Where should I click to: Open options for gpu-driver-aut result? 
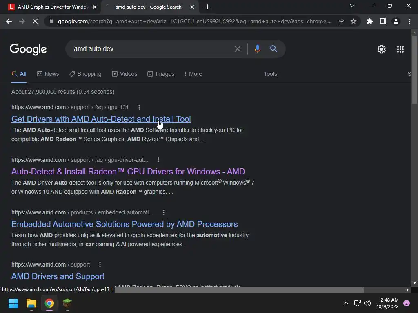coord(158,160)
